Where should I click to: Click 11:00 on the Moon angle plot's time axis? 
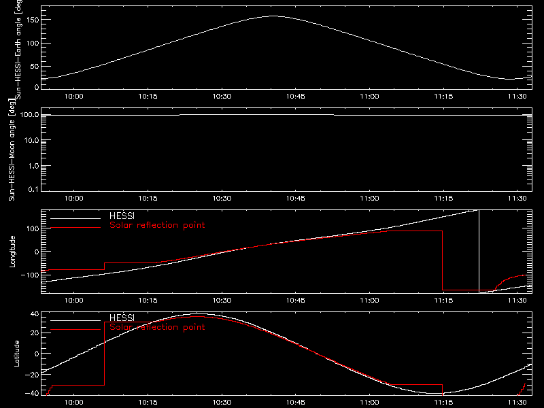pyautogui.click(x=369, y=198)
